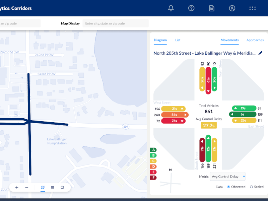Open the notifications bell
Image resolution: width=268 pixels, height=201 pixels.
(171, 8)
